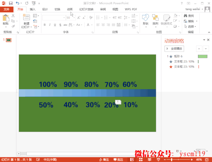Click zoom slider handle in status bar

(x=172, y=160)
